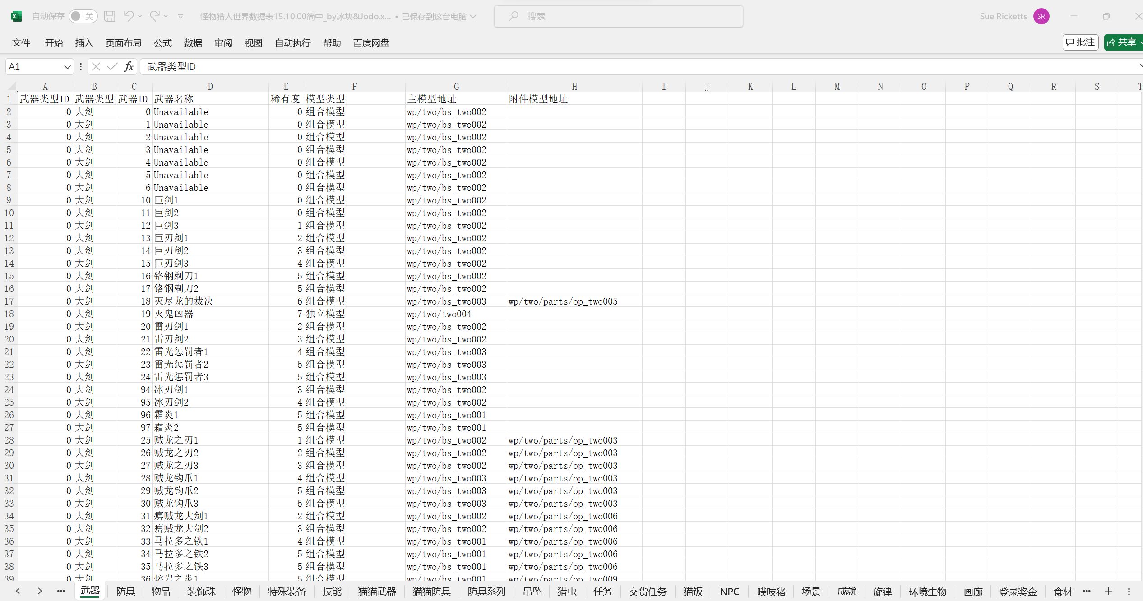Open the Redo history dropdown
The width and height of the screenshot is (1143, 601).
point(166,16)
